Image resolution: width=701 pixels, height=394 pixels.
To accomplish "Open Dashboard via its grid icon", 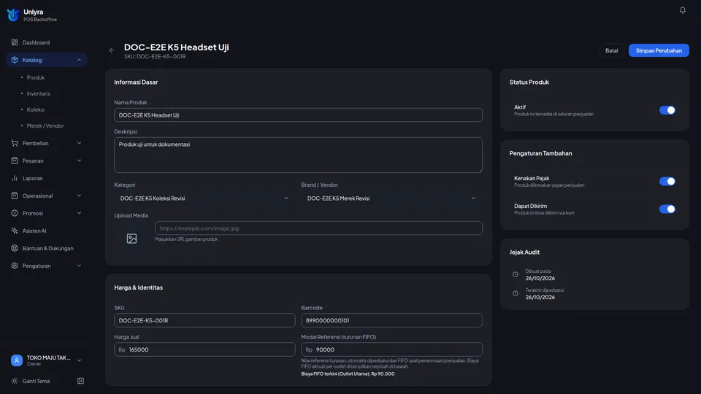I will [15, 42].
